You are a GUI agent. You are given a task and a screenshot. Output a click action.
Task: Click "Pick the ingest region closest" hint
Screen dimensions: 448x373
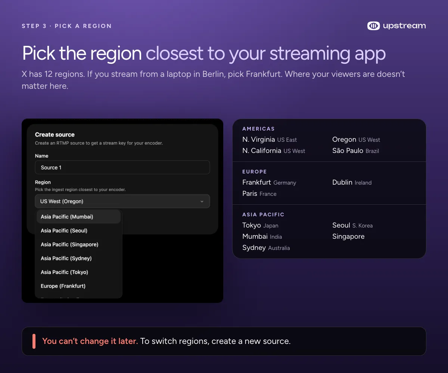point(80,189)
